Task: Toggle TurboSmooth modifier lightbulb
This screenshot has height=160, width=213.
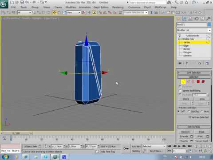Action: tap(180, 36)
